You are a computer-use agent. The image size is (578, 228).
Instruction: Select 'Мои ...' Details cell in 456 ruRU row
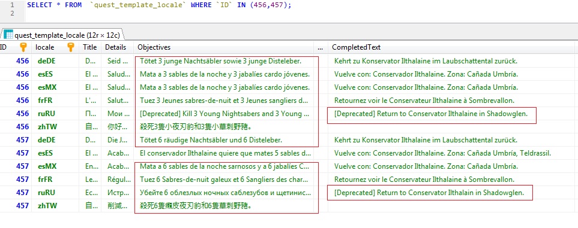click(x=117, y=114)
